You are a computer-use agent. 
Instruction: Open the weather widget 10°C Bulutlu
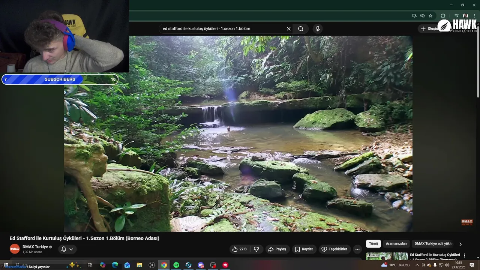(395, 265)
